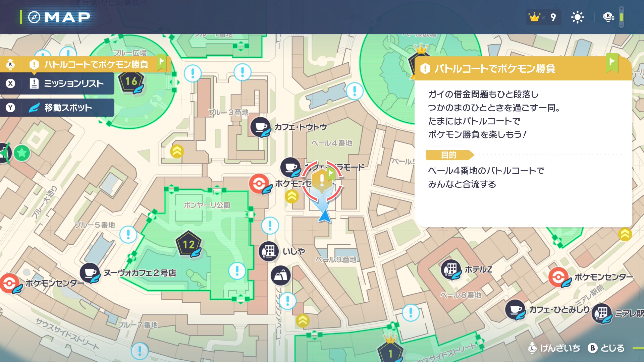Toggle the daytime sun indicator
Screen dimensions: 644x362
tap(578, 17)
